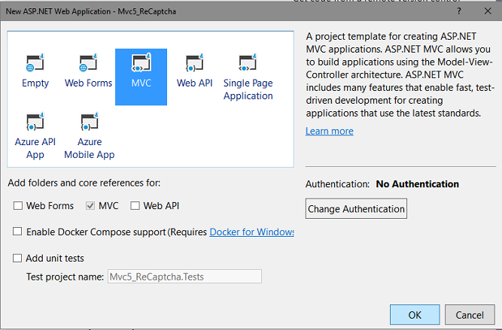The image size is (502, 330).
Task: Open the Learn more link
Action: (x=330, y=131)
